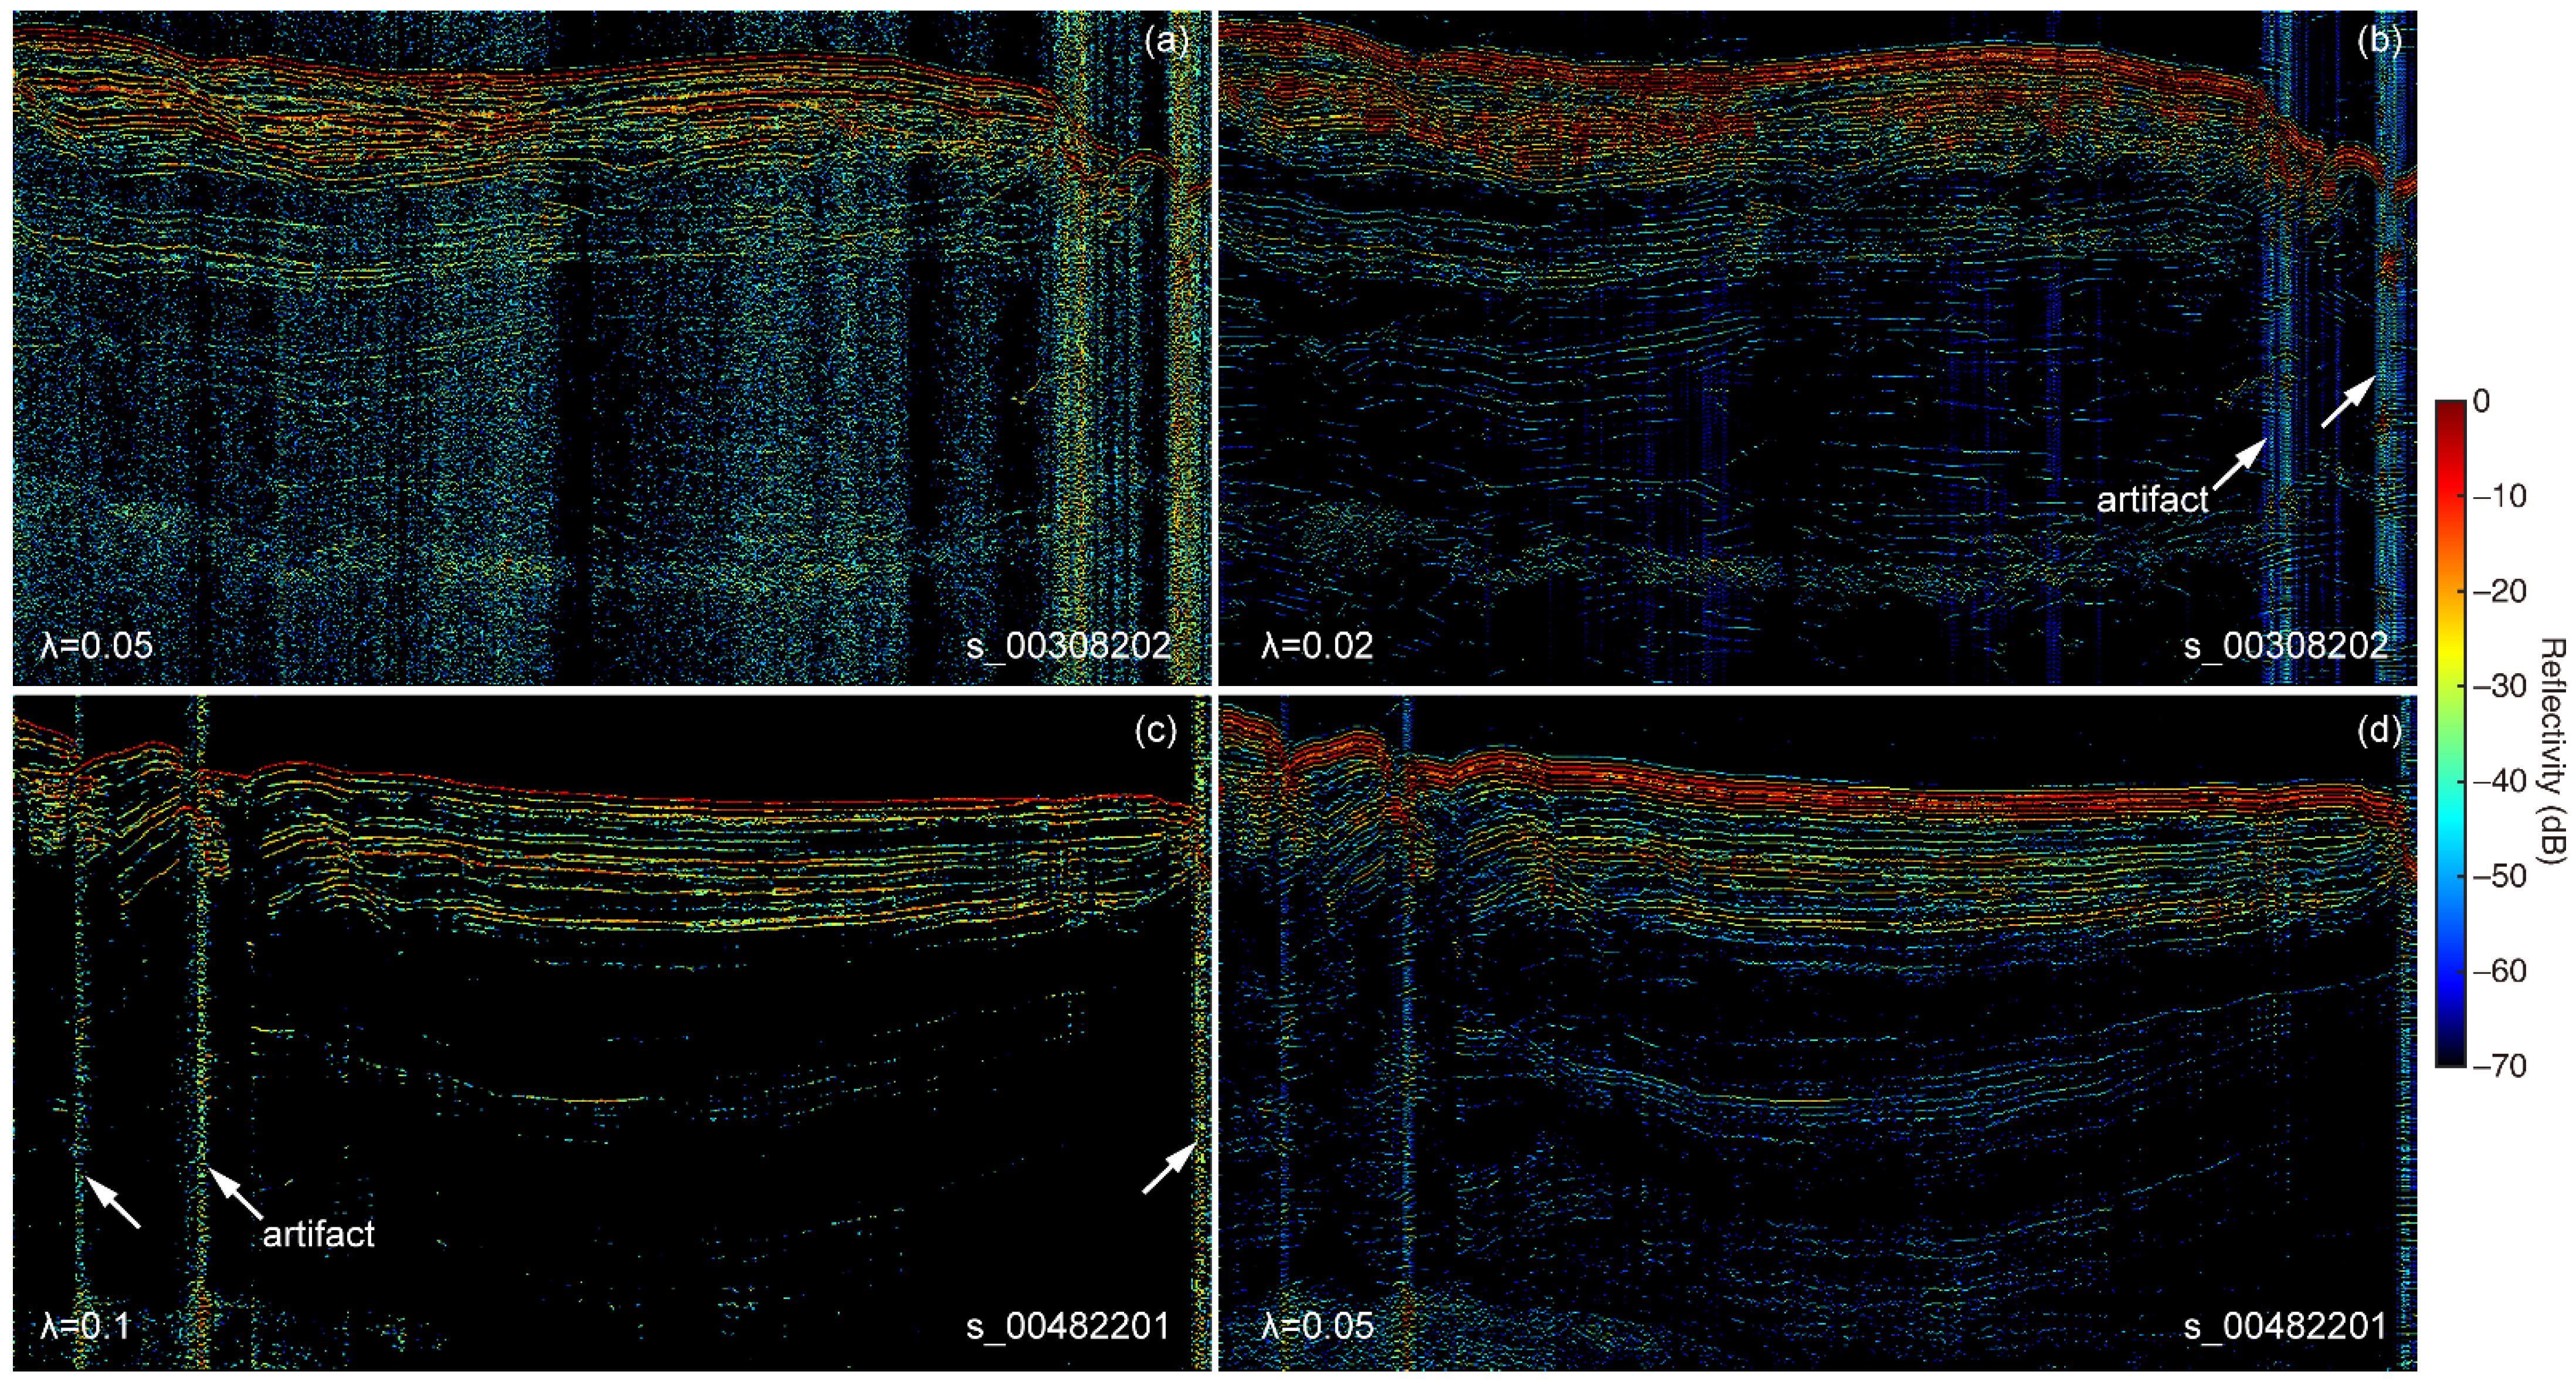Select the panel (d) label

(x=2379, y=731)
